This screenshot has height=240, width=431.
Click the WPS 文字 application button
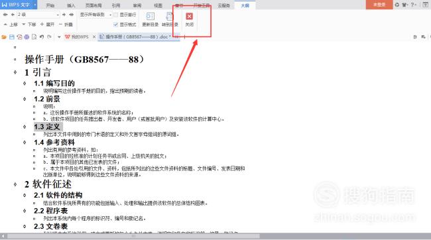click(x=16, y=5)
